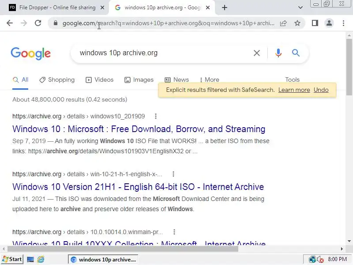Go back using the browser back arrow
Image resolution: width=353 pixels, height=265 pixels.
click(x=10, y=23)
